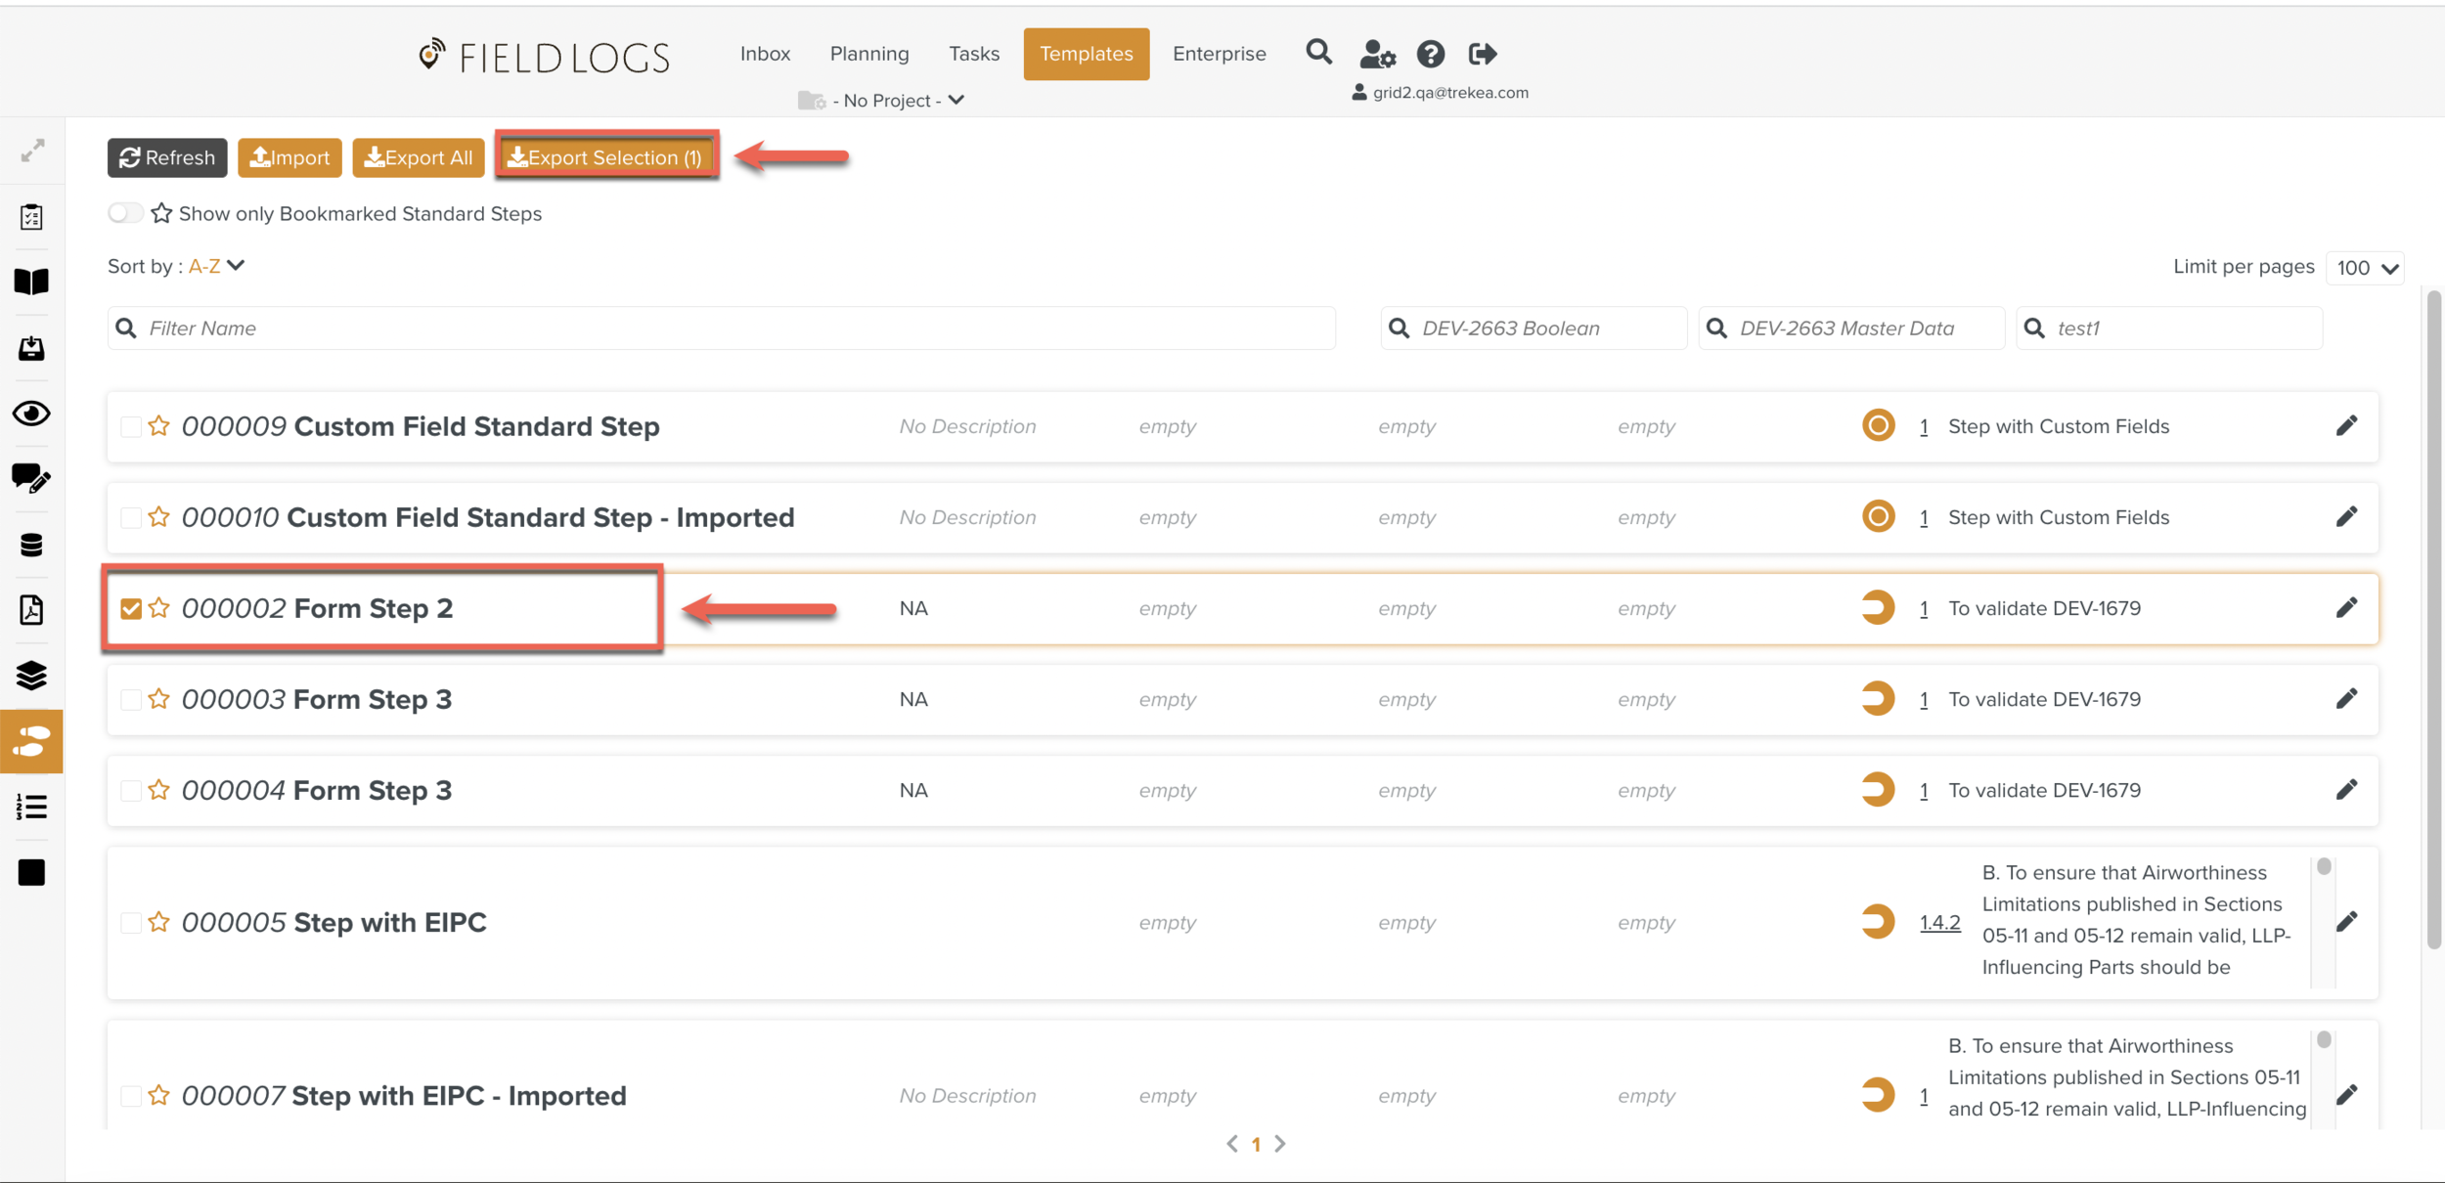Click the Export All button
This screenshot has width=2445, height=1183.
pos(418,157)
